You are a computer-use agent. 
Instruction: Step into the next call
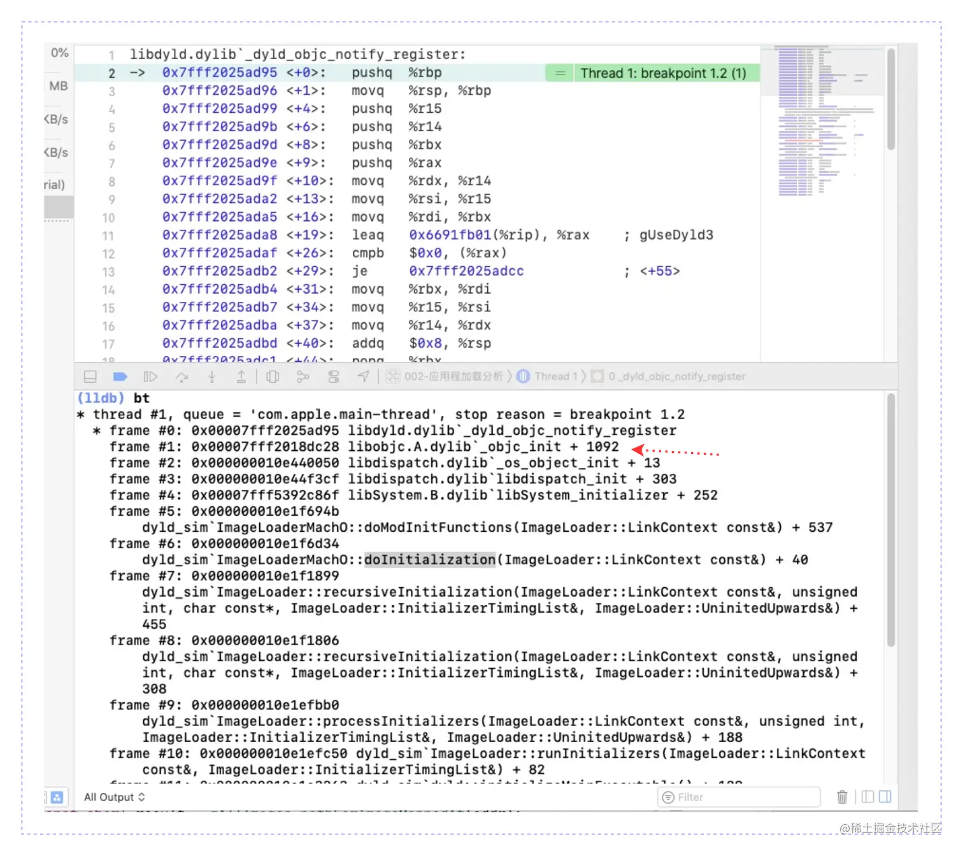tap(211, 376)
